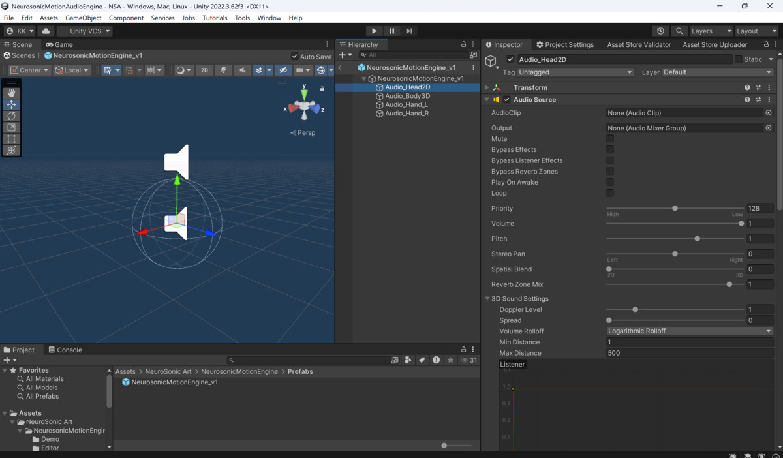Toggle audio in the Scene view toolbar
This screenshot has width=783, height=458.
pos(243,70)
